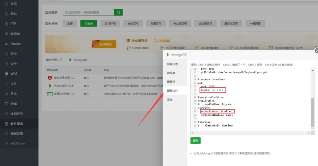
Task: Switch to 配置文件 tab in MongoDB dialog
Action: point(175,91)
